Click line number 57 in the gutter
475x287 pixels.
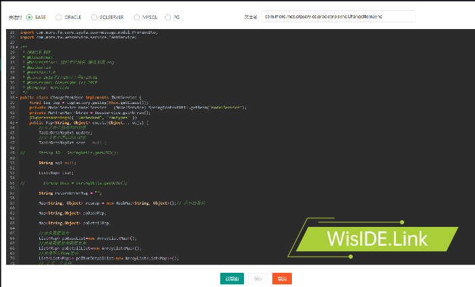click(x=13, y=193)
